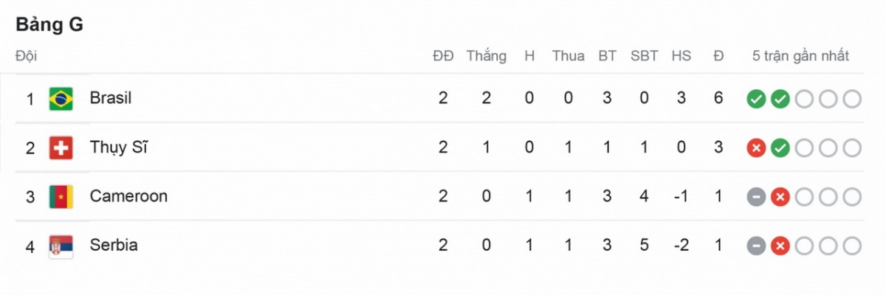Click the '5 trận gần nhất' header

pos(800,56)
